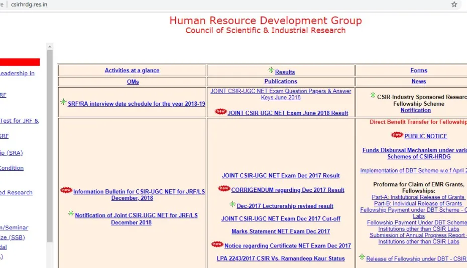The image size is (467, 268).
Task: Open the Forms section
Action: point(418,71)
